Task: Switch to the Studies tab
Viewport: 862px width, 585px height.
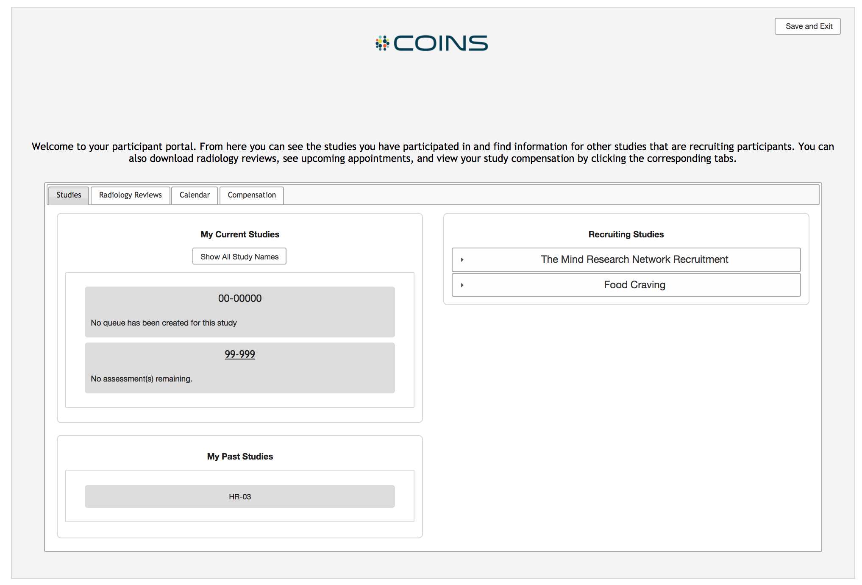Action: (69, 195)
